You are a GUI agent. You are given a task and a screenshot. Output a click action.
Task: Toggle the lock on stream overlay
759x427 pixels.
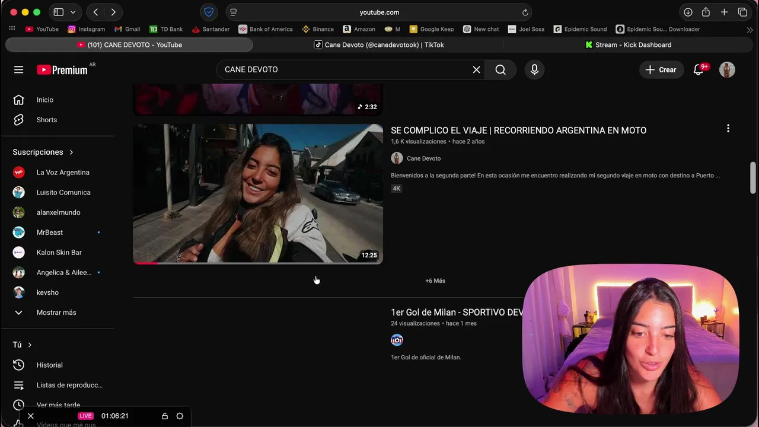(165, 416)
